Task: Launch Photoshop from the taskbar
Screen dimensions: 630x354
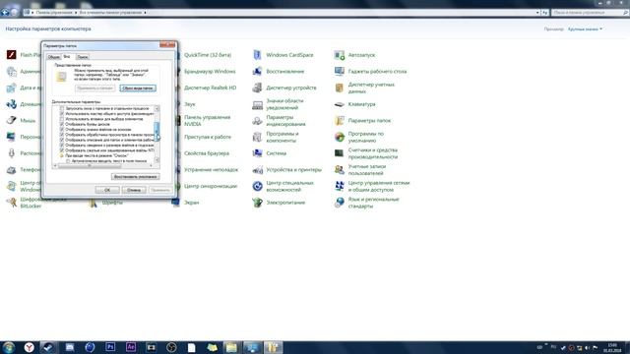Action: [x=110, y=347]
